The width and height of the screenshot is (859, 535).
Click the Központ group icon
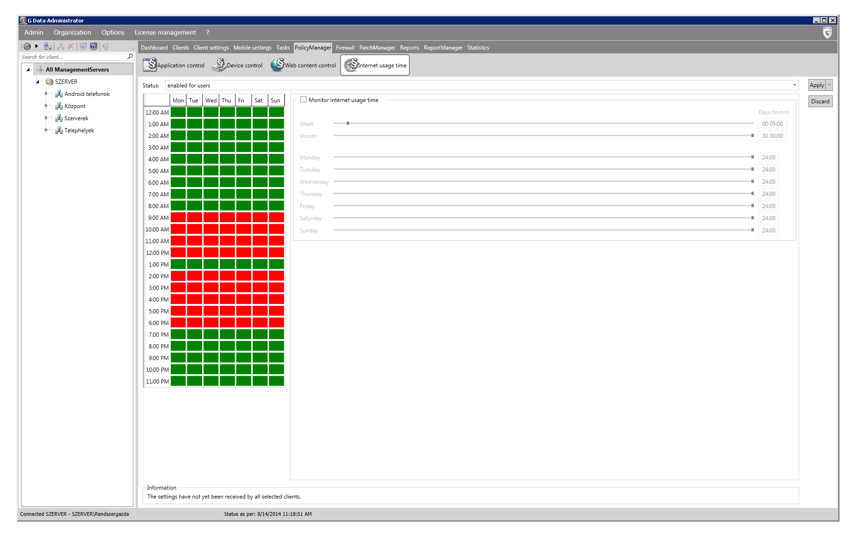pyautogui.click(x=59, y=106)
